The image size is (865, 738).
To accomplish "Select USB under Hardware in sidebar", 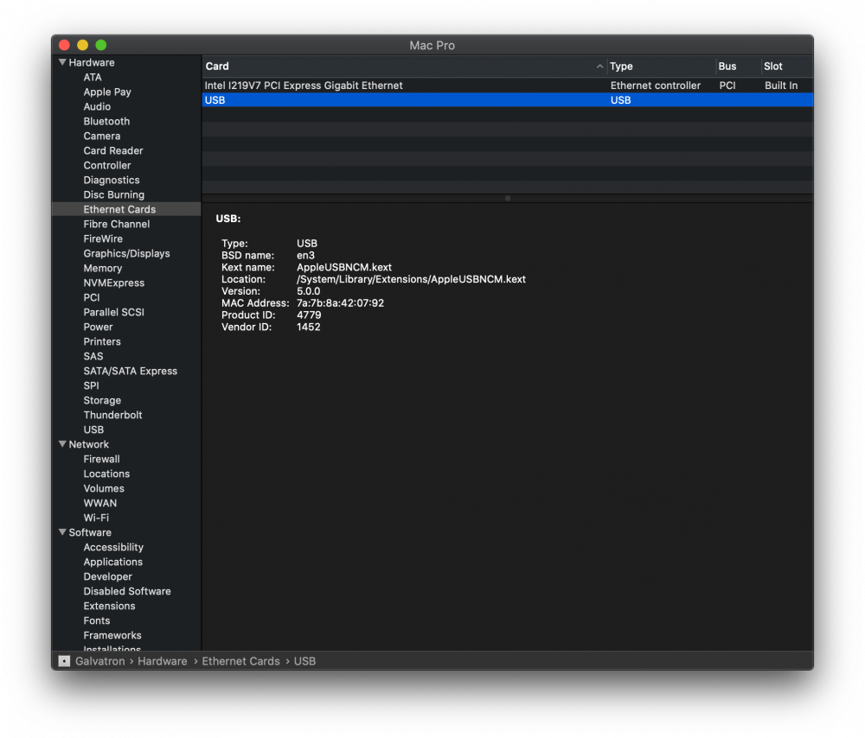I will pos(93,429).
